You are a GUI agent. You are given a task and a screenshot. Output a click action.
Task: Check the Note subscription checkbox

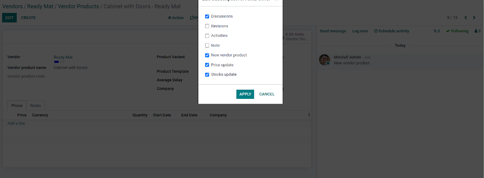[207, 45]
